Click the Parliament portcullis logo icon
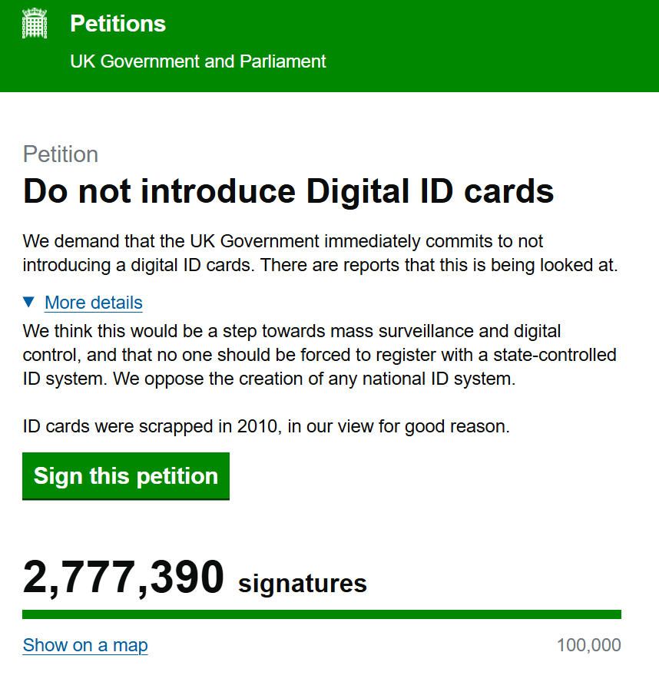 tap(35, 24)
